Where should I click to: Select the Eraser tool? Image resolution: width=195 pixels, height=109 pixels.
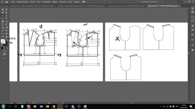click(x=3, y=21)
